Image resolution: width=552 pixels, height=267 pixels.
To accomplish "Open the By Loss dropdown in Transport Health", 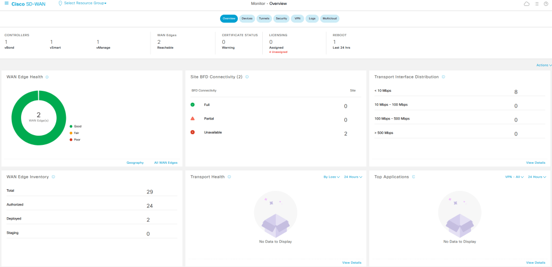I will pos(331,177).
